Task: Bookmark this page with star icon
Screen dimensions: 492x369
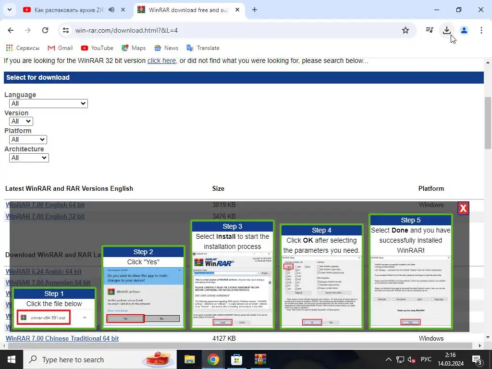Action: [x=406, y=30]
